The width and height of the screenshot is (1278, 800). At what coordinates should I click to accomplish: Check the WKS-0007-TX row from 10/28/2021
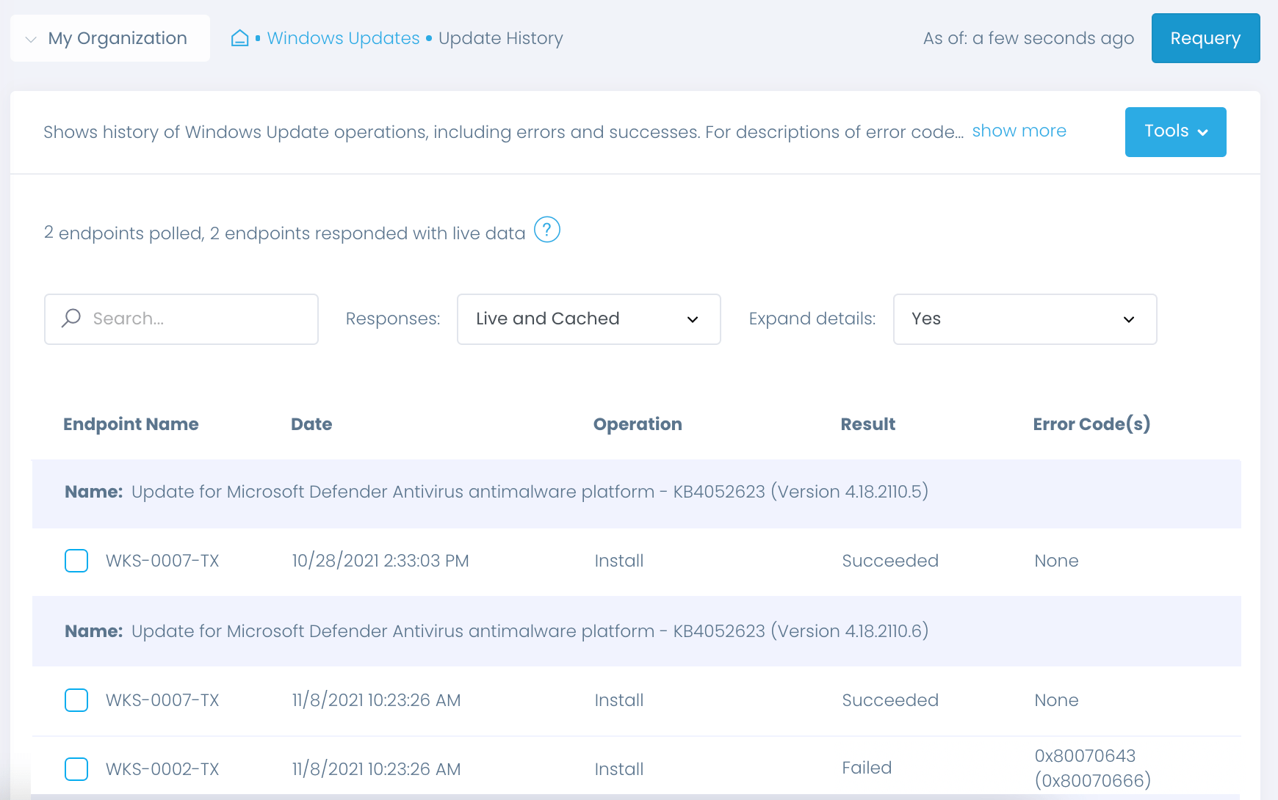coord(76,560)
